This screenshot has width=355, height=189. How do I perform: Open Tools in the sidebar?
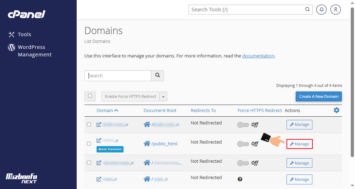pos(24,34)
